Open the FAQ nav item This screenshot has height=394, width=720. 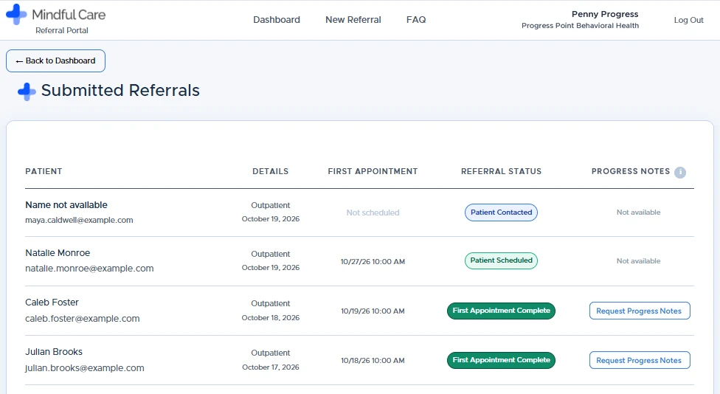pos(416,20)
